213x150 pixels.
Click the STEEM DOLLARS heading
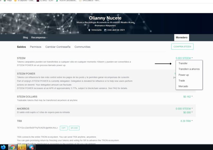pos(27,97)
